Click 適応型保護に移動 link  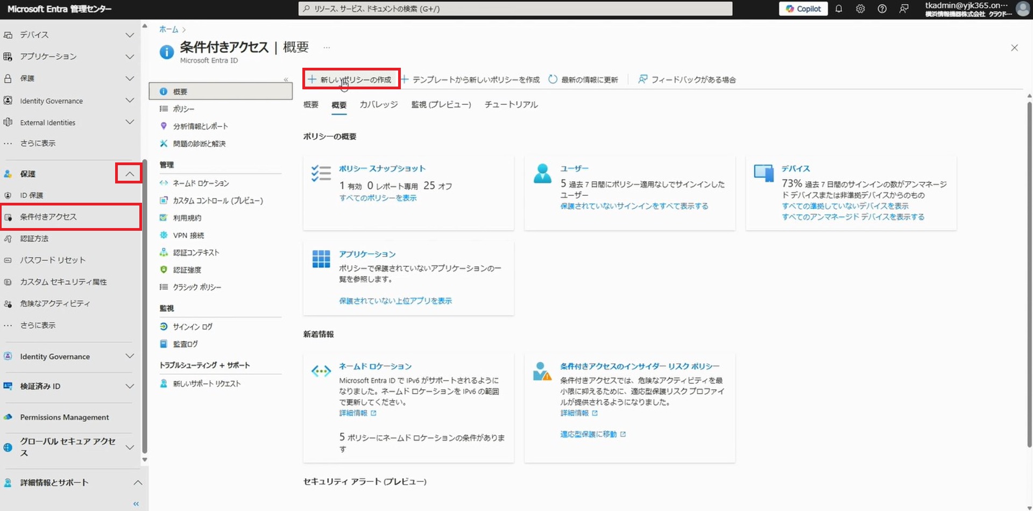tap(593, 434)
